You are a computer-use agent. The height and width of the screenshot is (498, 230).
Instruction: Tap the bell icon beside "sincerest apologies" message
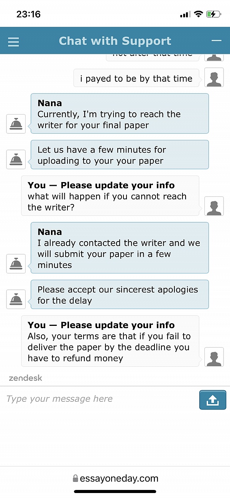[16, 299]
